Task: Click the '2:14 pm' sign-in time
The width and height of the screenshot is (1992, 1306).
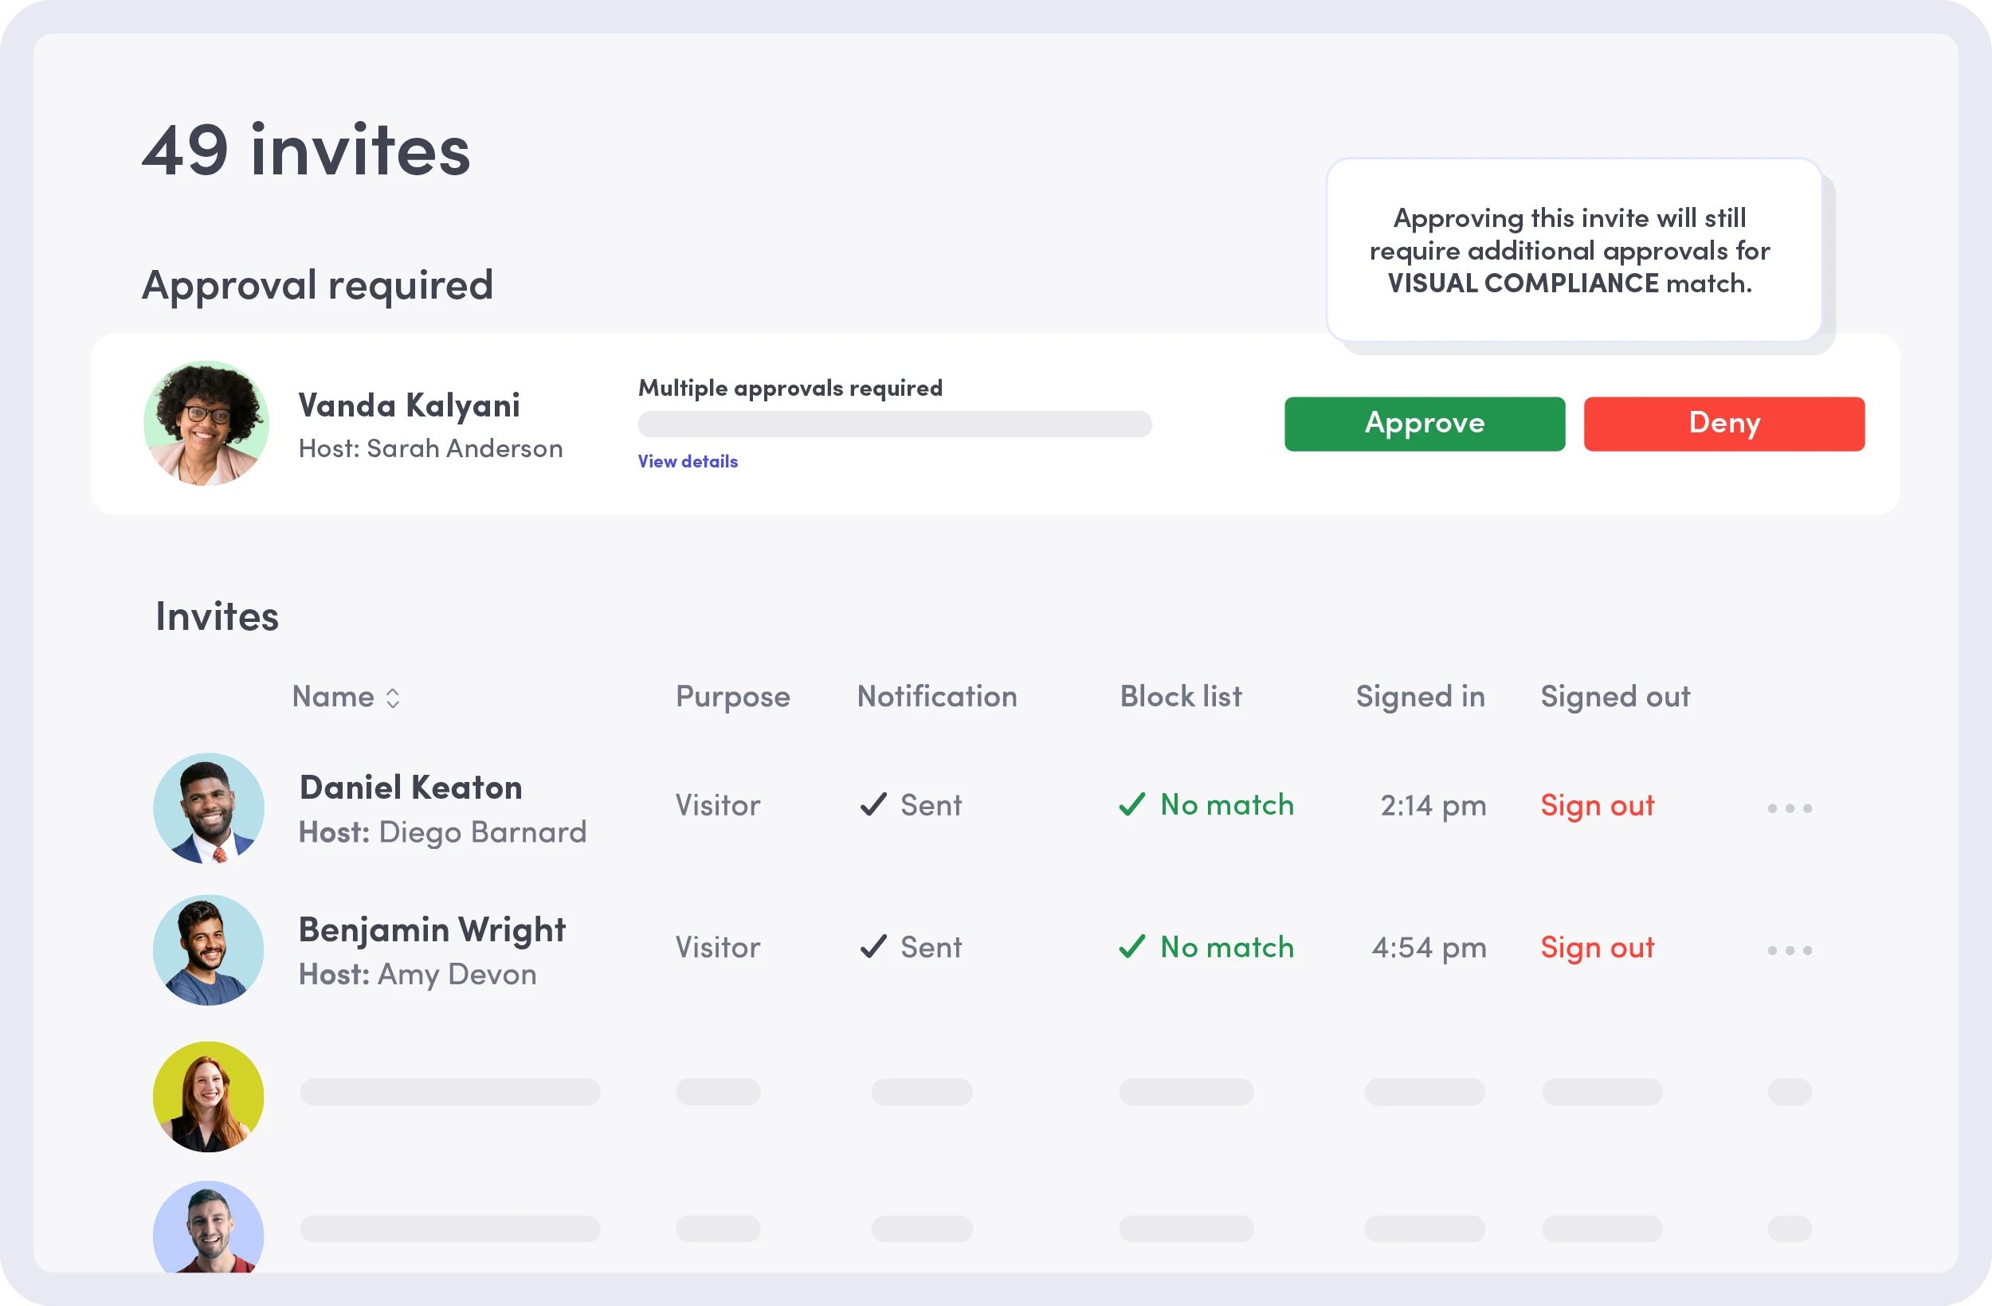Action: [1433, 806]
